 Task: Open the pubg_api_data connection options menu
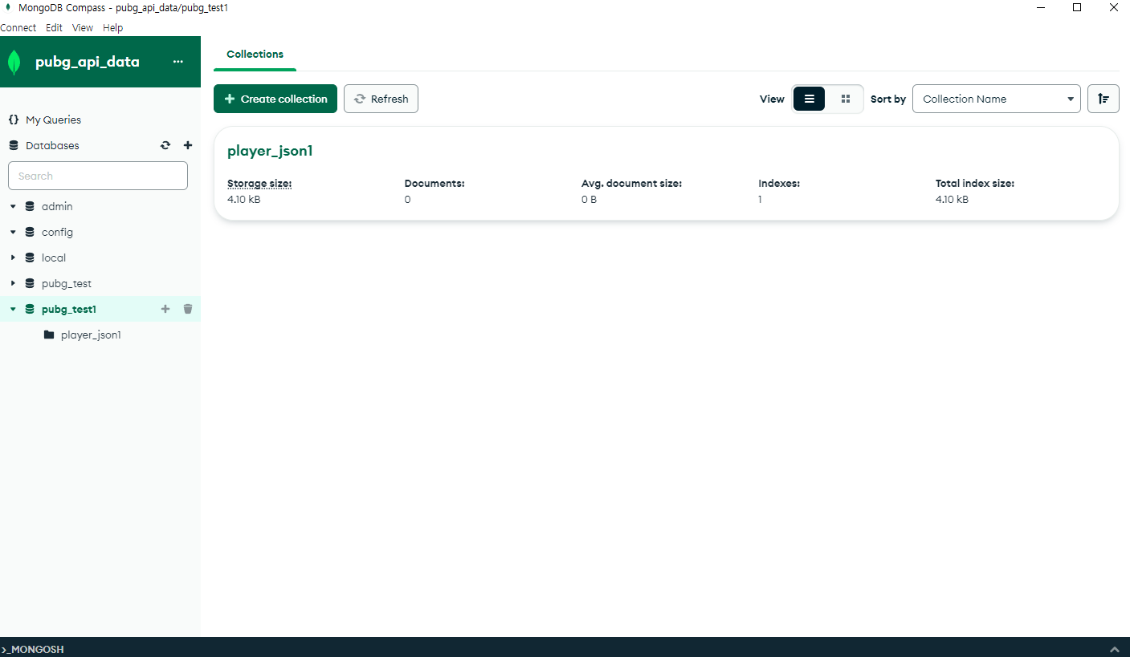[x=178, y=62]
